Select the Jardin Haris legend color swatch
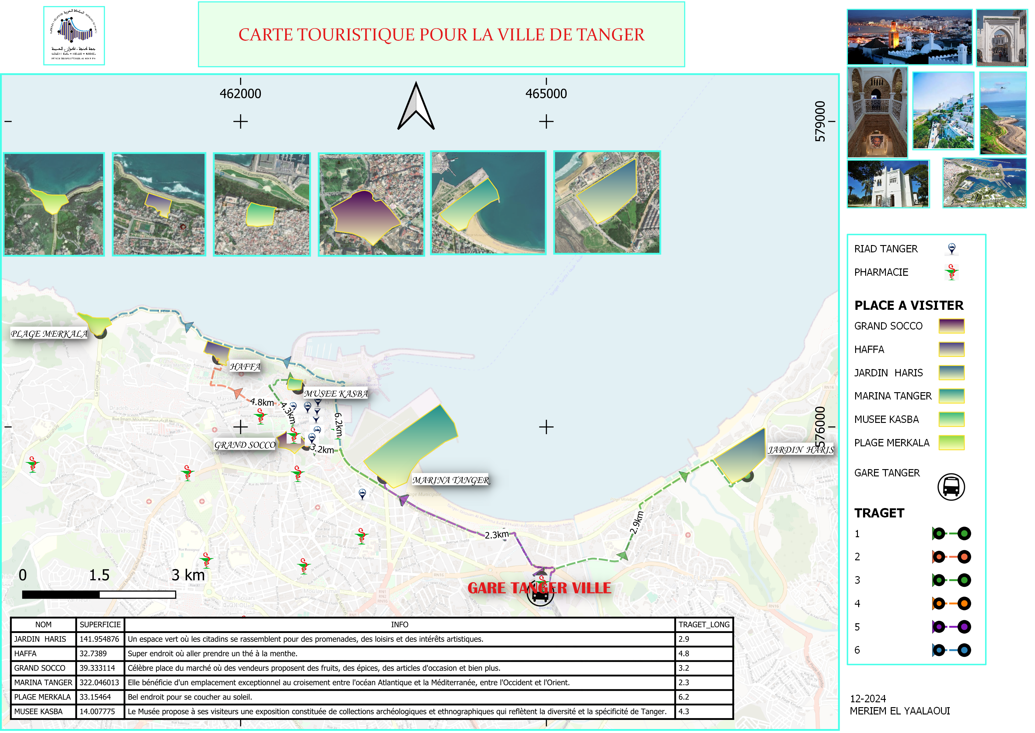The image size is (1035, 733). [x=952, y=373]
